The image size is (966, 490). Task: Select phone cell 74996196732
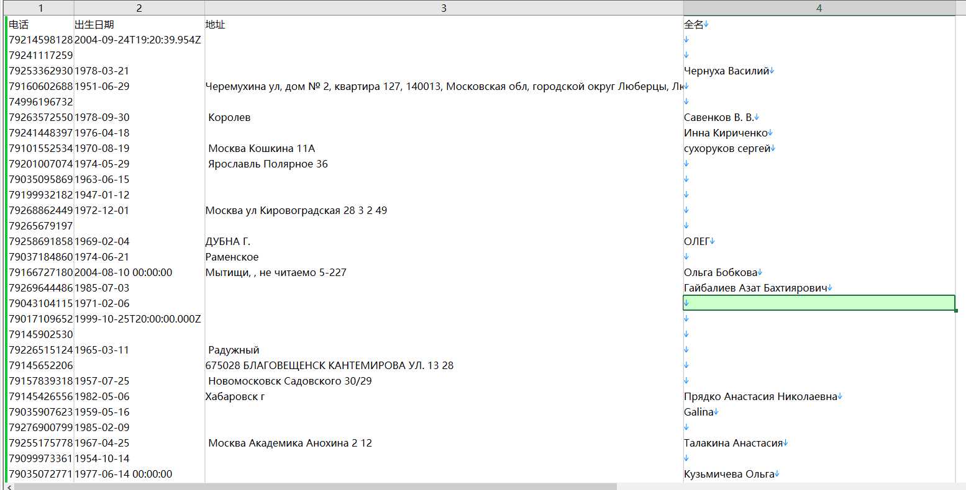(41, 102)
